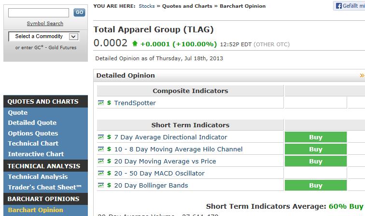Select Options Quotes in sidebar menu
Screen dimensions: 365x216
coord(33,133)
